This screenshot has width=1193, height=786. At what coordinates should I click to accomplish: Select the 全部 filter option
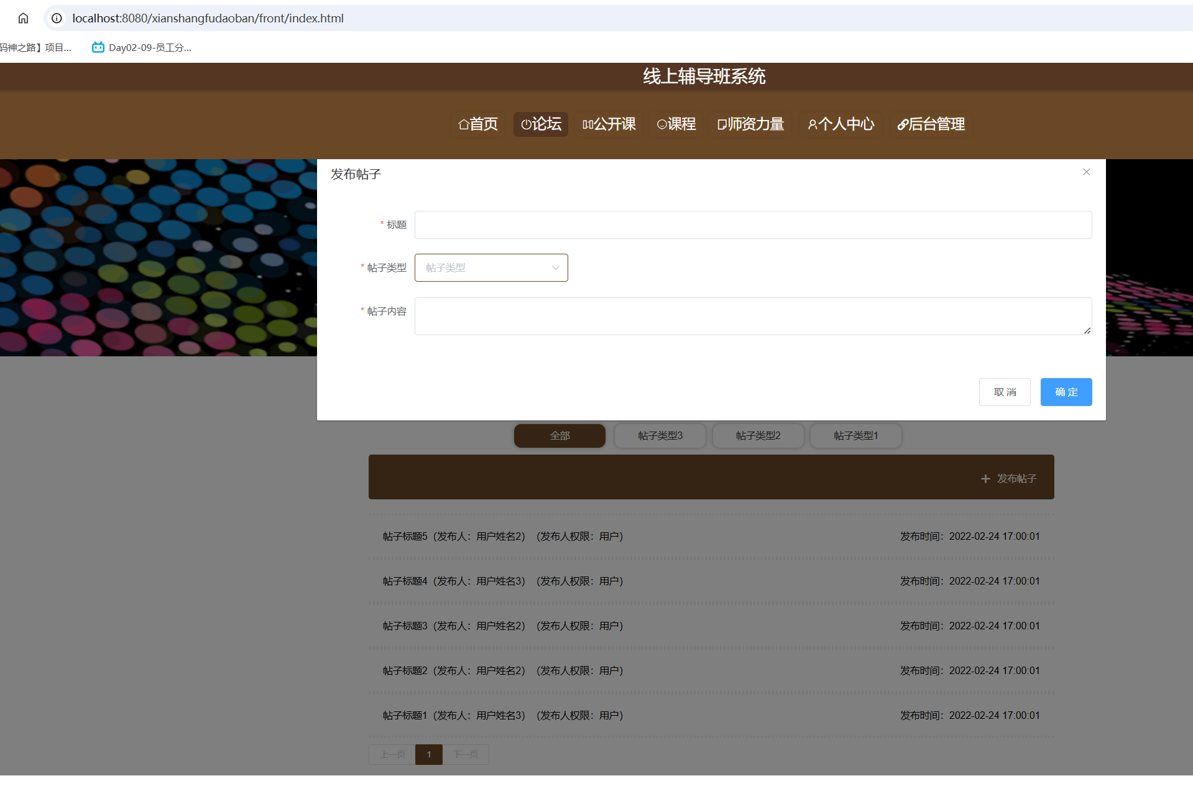point(559,435)
